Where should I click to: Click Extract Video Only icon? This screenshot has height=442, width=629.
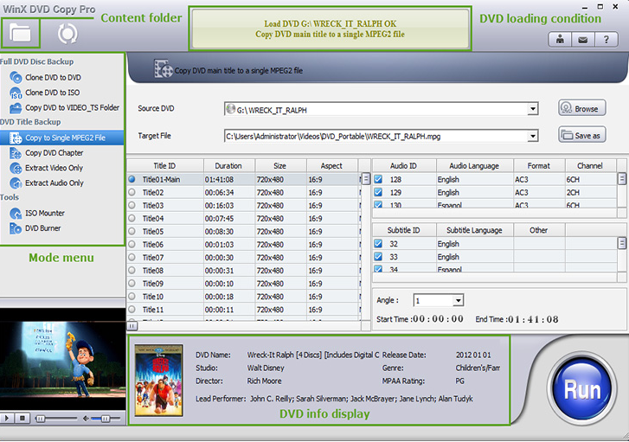(x=16, y=168)
